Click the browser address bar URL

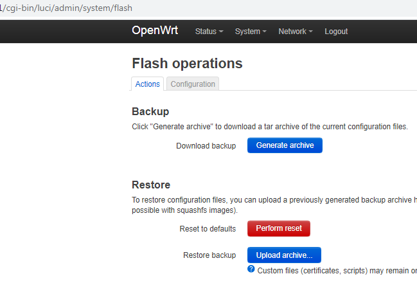point(66,8)
